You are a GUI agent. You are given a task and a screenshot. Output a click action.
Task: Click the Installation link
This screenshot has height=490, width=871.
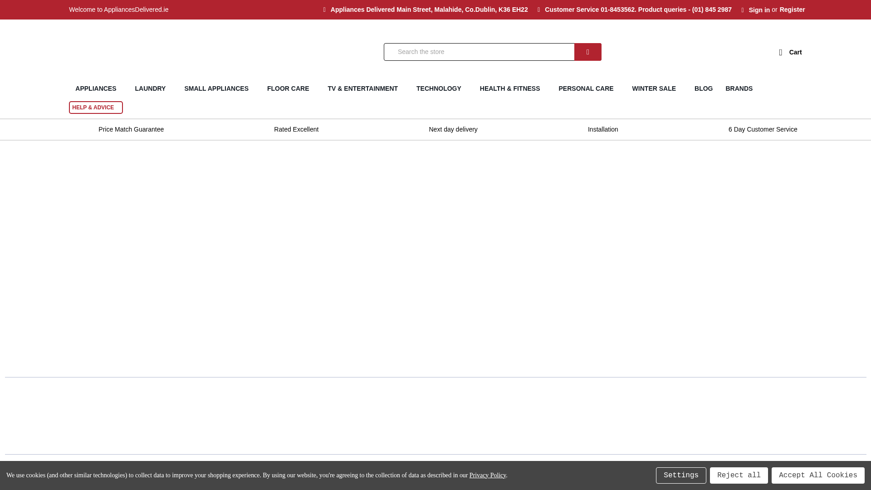603,129
